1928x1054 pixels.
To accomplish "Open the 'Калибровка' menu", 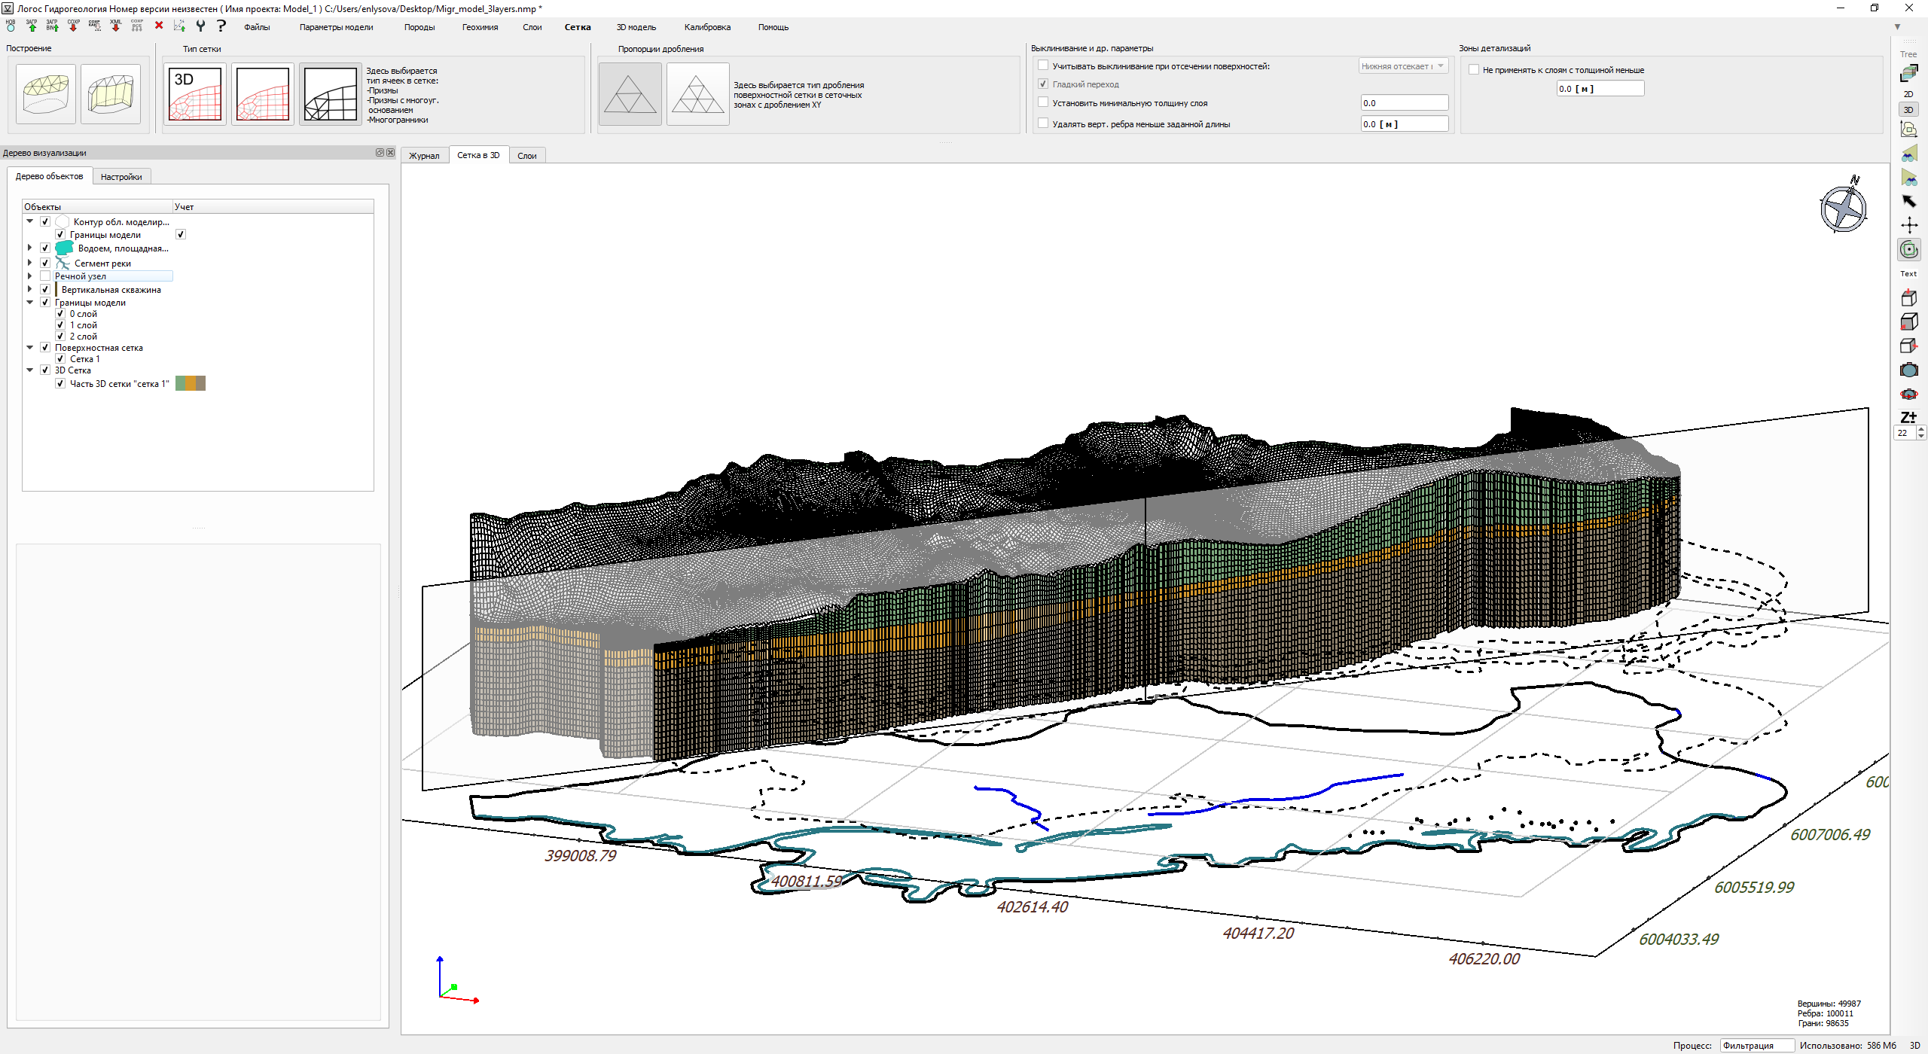I will tap(706, 27).
